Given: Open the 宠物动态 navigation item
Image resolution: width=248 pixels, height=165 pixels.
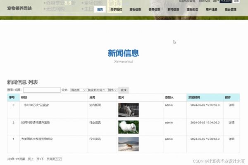Looking at the screenshot, I should (192, 9).
